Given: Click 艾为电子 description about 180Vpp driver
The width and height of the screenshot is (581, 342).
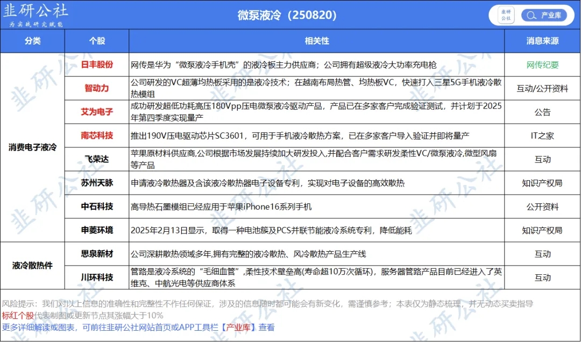Looking at the screenshot, I should coord(316,112).
